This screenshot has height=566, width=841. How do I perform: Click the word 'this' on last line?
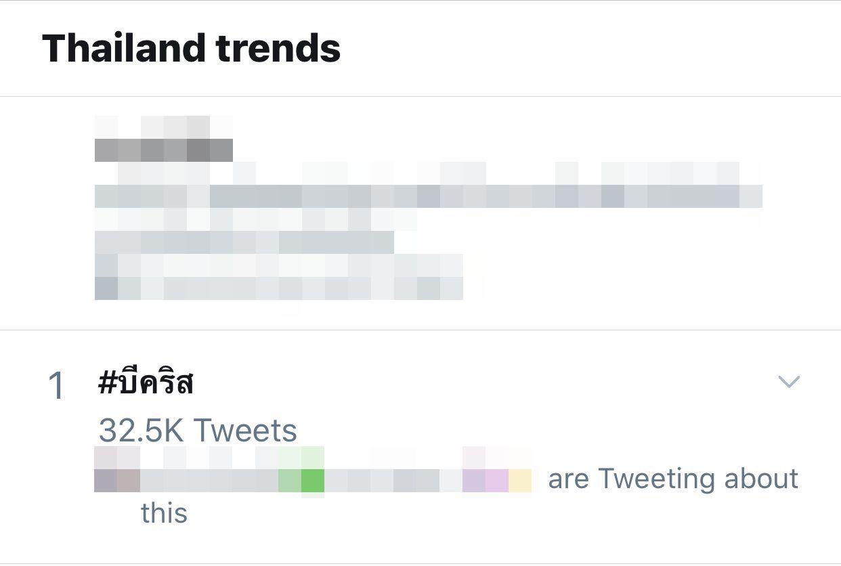point(165,513)
